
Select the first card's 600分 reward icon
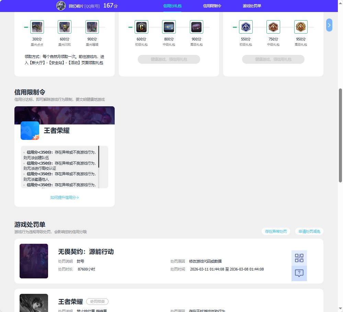click(65, 27)
